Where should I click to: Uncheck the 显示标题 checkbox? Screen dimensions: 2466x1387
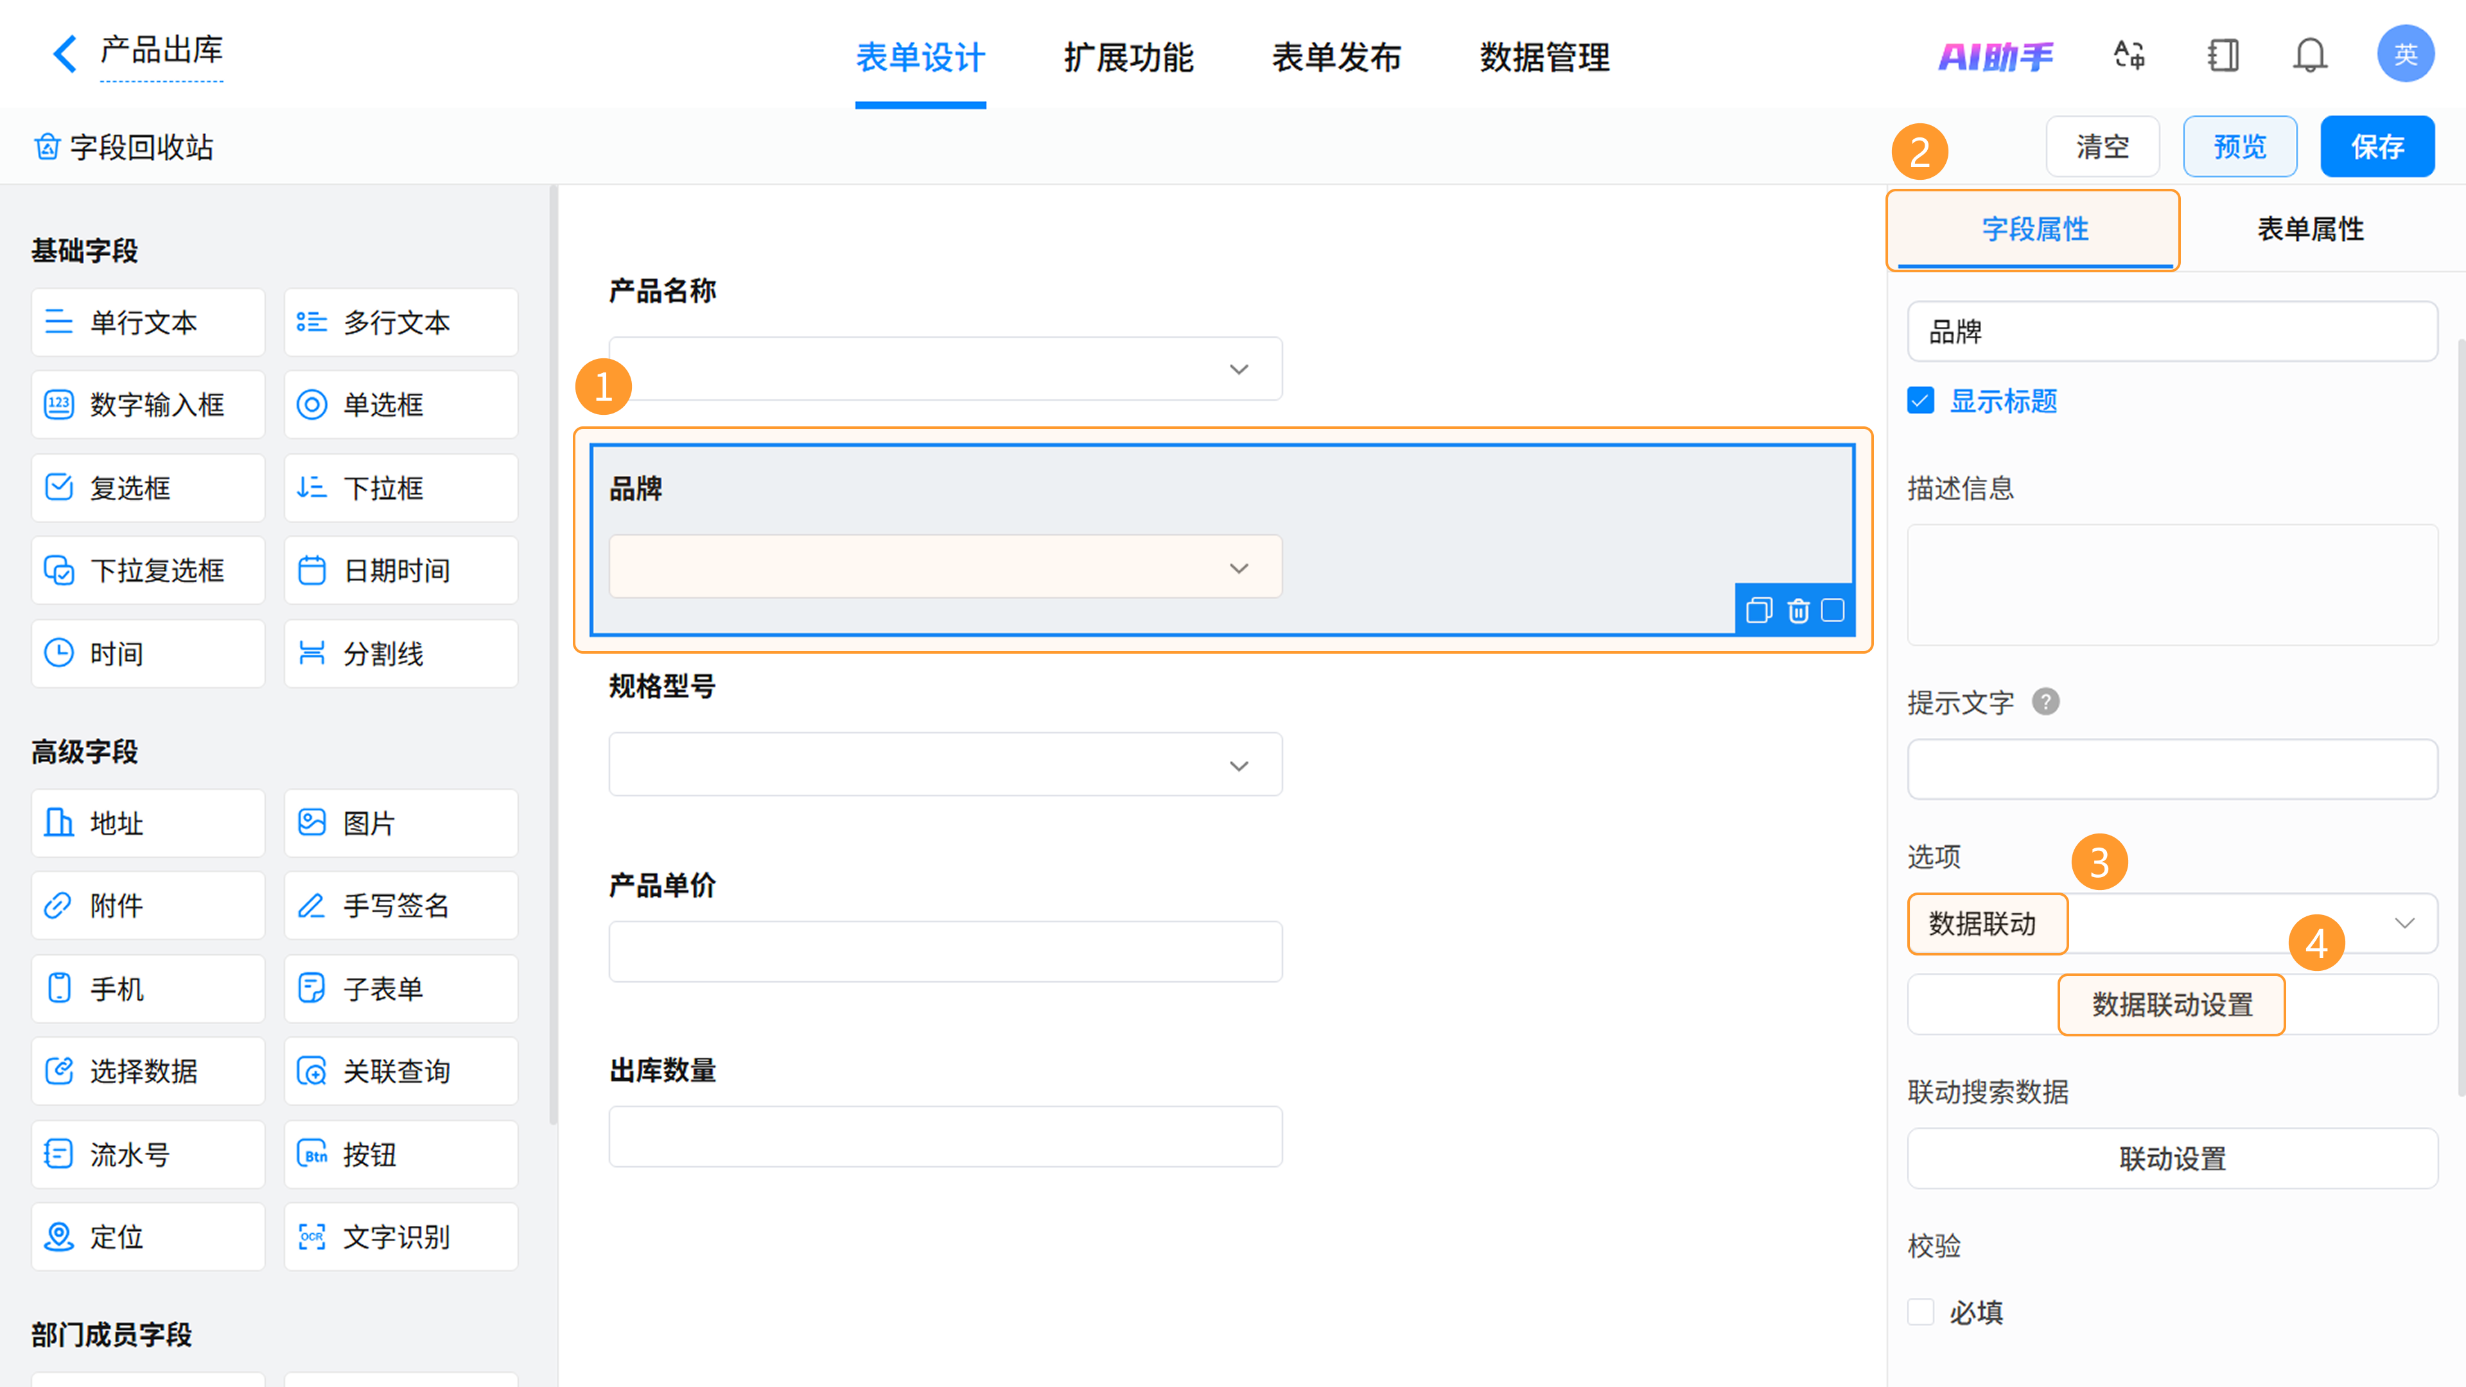(1920, 400)
